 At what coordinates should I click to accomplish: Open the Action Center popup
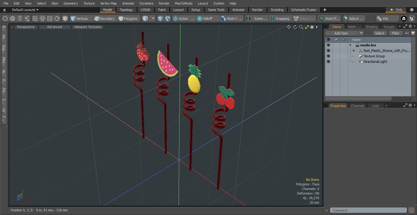184,19
